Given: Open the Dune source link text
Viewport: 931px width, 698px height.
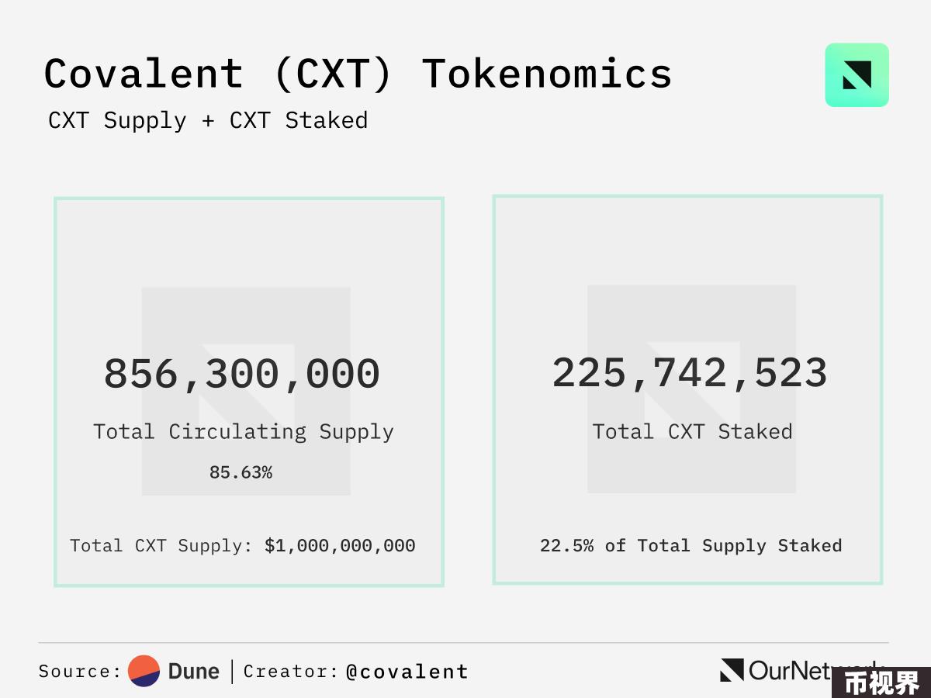Looking at the screenshot, I should (194, 671).
